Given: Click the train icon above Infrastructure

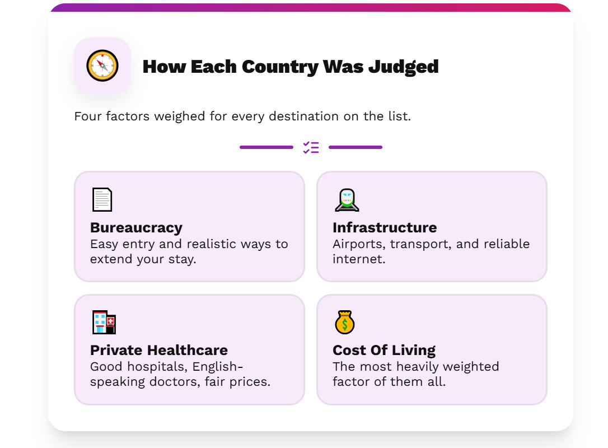Looking at the screenshot, I should coord(347,200).
